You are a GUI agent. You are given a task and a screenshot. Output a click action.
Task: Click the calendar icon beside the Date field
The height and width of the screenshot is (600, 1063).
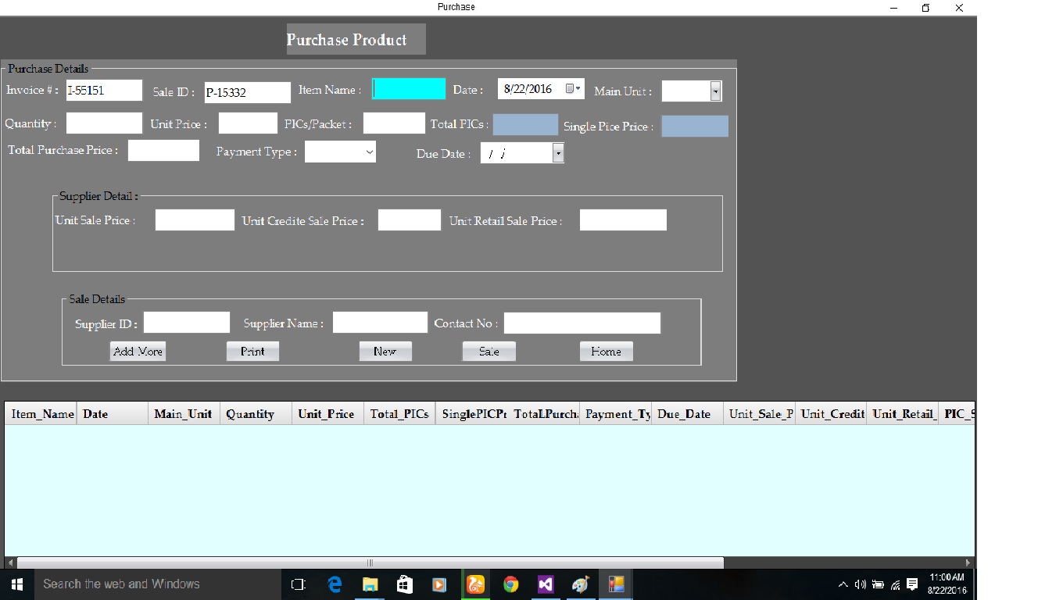[x=571, y=88]
